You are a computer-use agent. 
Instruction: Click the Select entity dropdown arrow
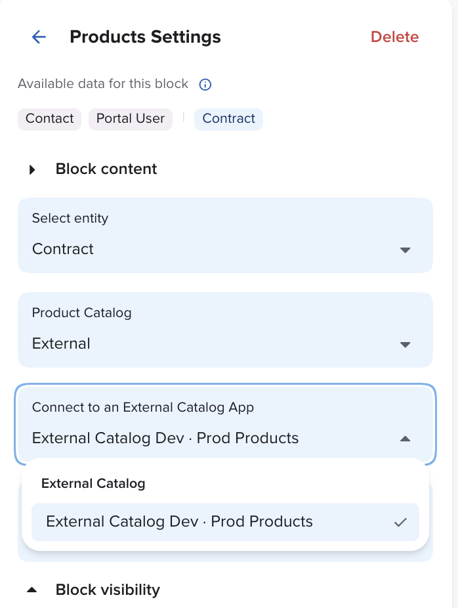[405, 250]
